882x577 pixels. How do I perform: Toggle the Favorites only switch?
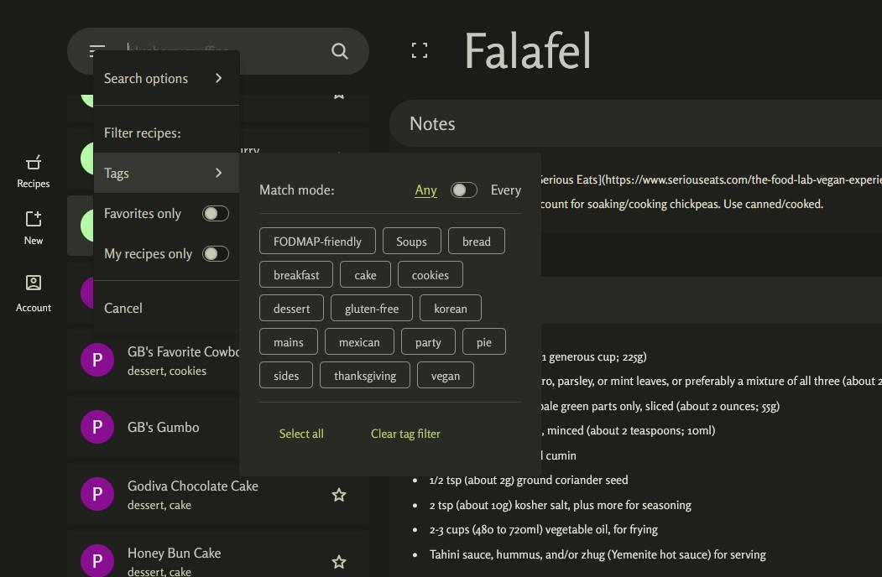pyautogui.click(x=216, y=214)
